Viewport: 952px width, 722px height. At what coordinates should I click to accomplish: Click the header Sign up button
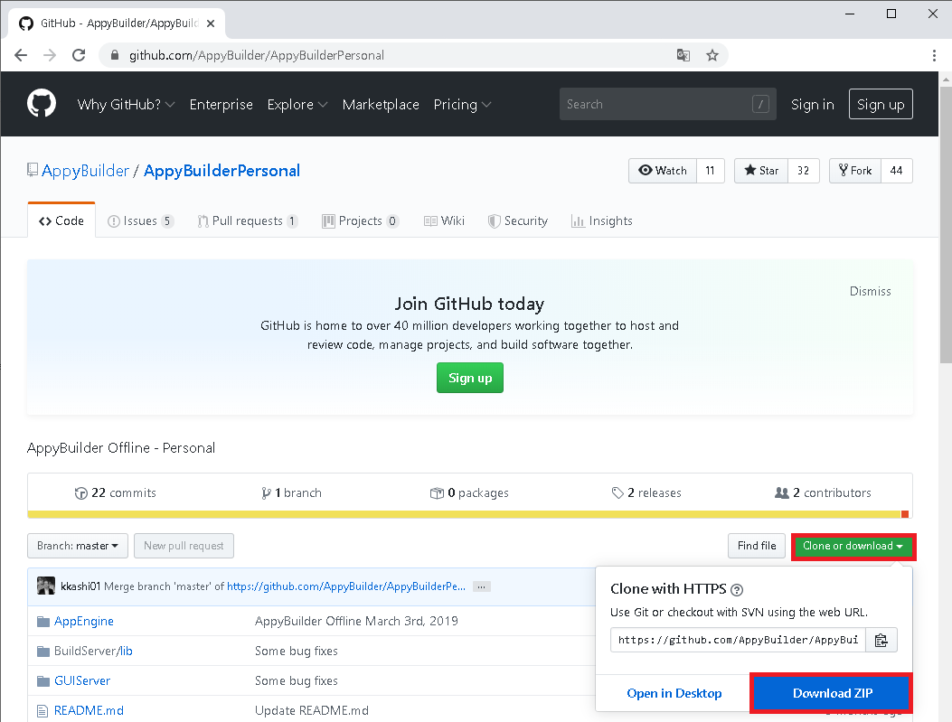point(881,104)
